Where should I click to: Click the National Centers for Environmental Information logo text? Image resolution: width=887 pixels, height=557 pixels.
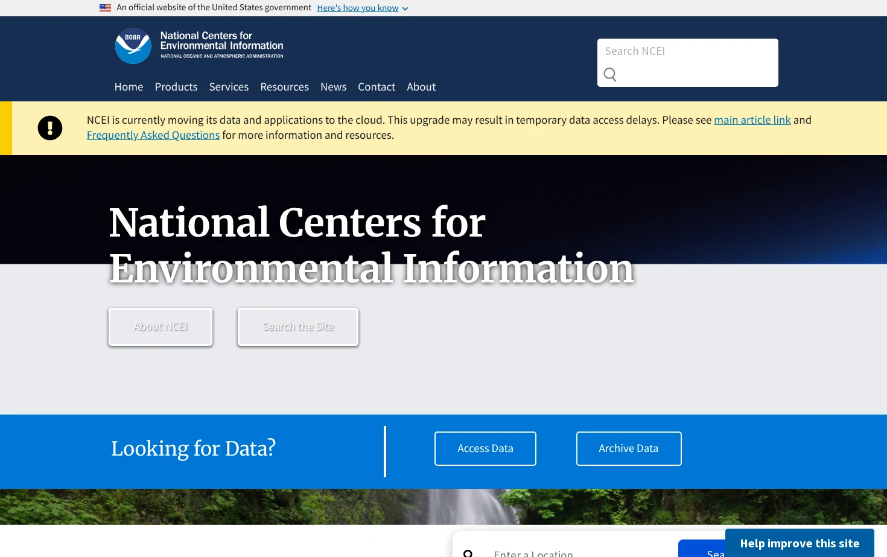coord(222,45)
